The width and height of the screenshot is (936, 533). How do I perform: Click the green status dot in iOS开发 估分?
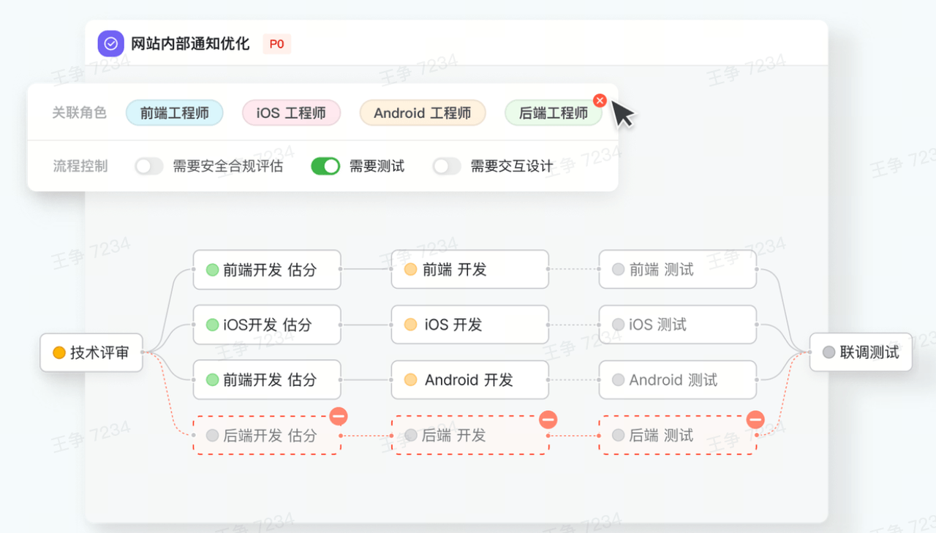[x=213, y=325]
